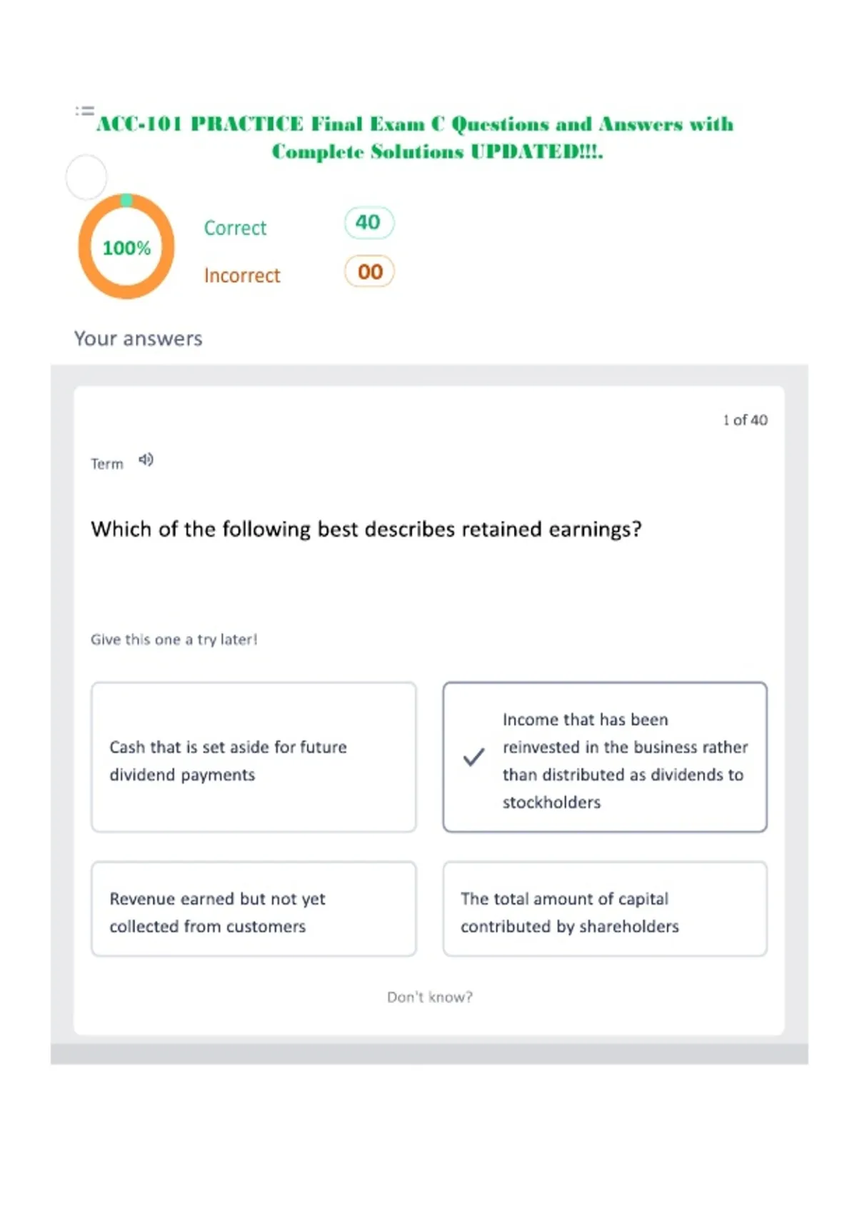This screenshot has width=857, height=1214.
Task: Click 'Give this one a try later!' text
Action: (x=174, y=640)
